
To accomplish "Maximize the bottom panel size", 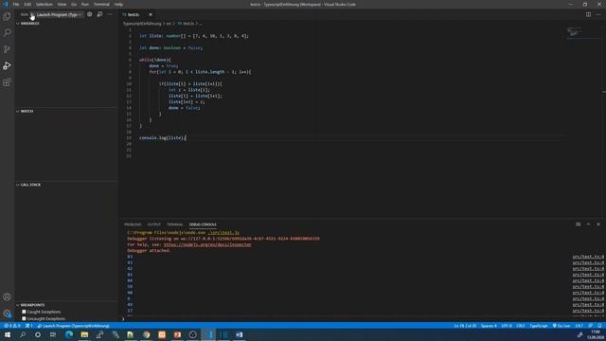I will [588, 224].
